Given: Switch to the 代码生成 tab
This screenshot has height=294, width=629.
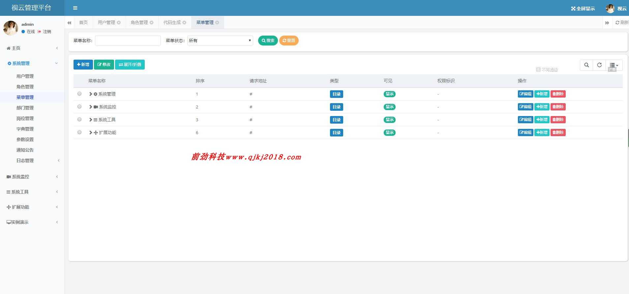Looking at the screenshot, I should (172, 22).
